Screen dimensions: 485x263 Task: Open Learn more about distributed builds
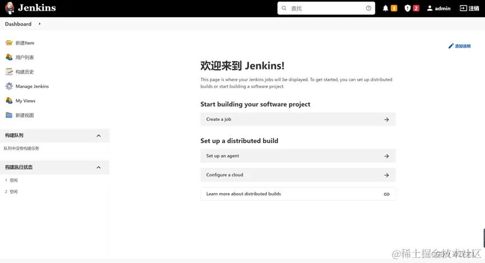(x=298, y=194)
